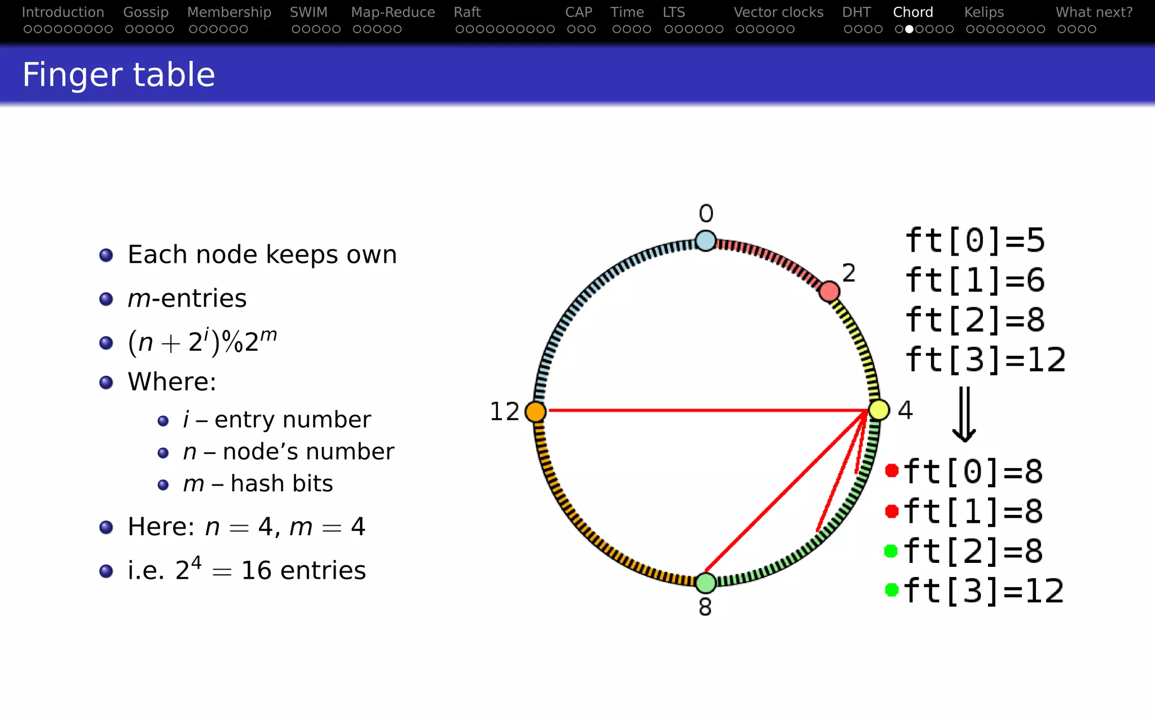
Task: Open the Vector clocks section
Action: click(x=778, y=12)
